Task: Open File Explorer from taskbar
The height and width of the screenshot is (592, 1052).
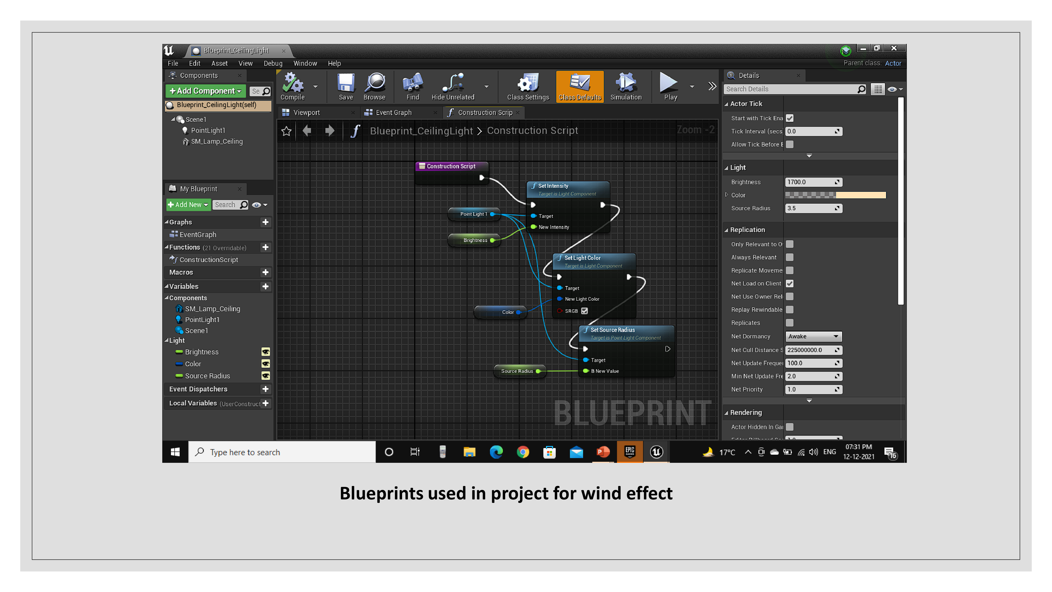Action: pos(469,452)
